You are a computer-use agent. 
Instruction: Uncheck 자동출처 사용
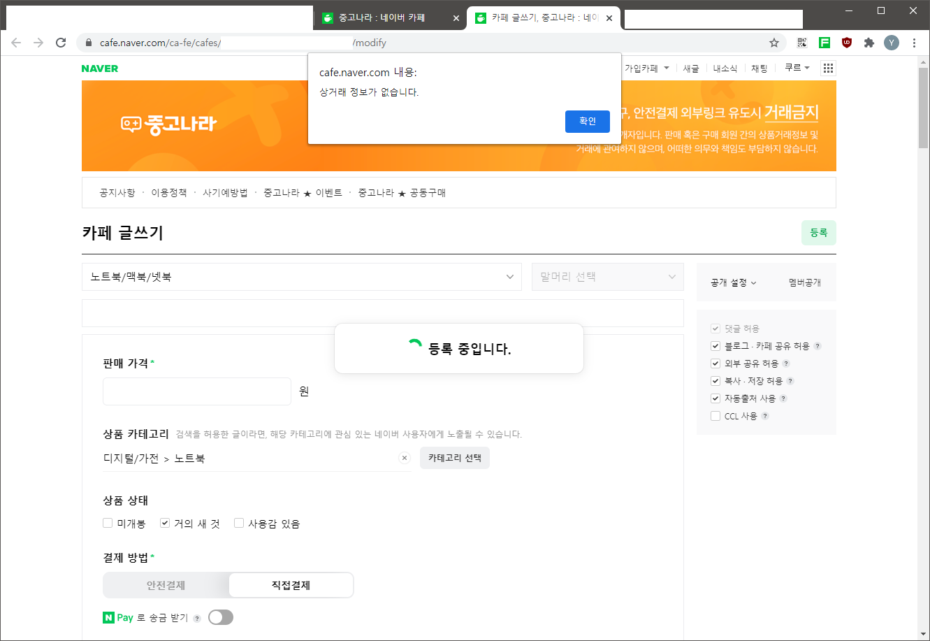pyautogui.click(x=715, y=398)
